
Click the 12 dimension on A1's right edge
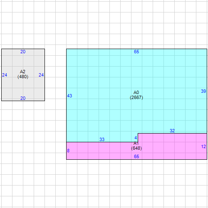(203, 146)
